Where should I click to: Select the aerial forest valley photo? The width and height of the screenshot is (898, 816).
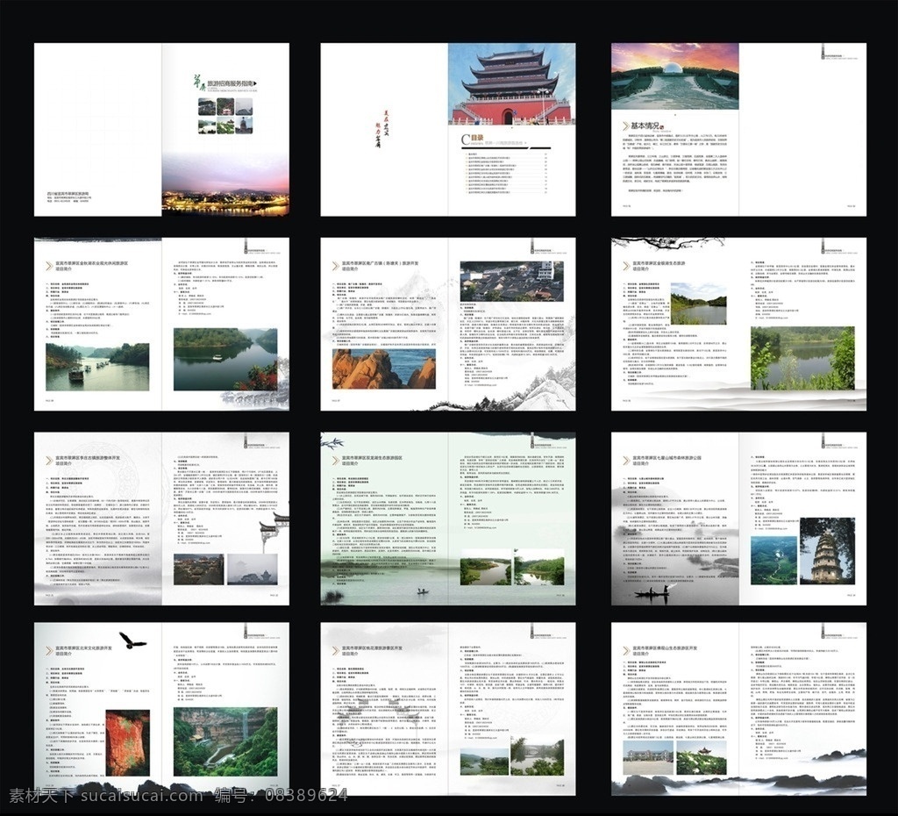coord(773,561)
